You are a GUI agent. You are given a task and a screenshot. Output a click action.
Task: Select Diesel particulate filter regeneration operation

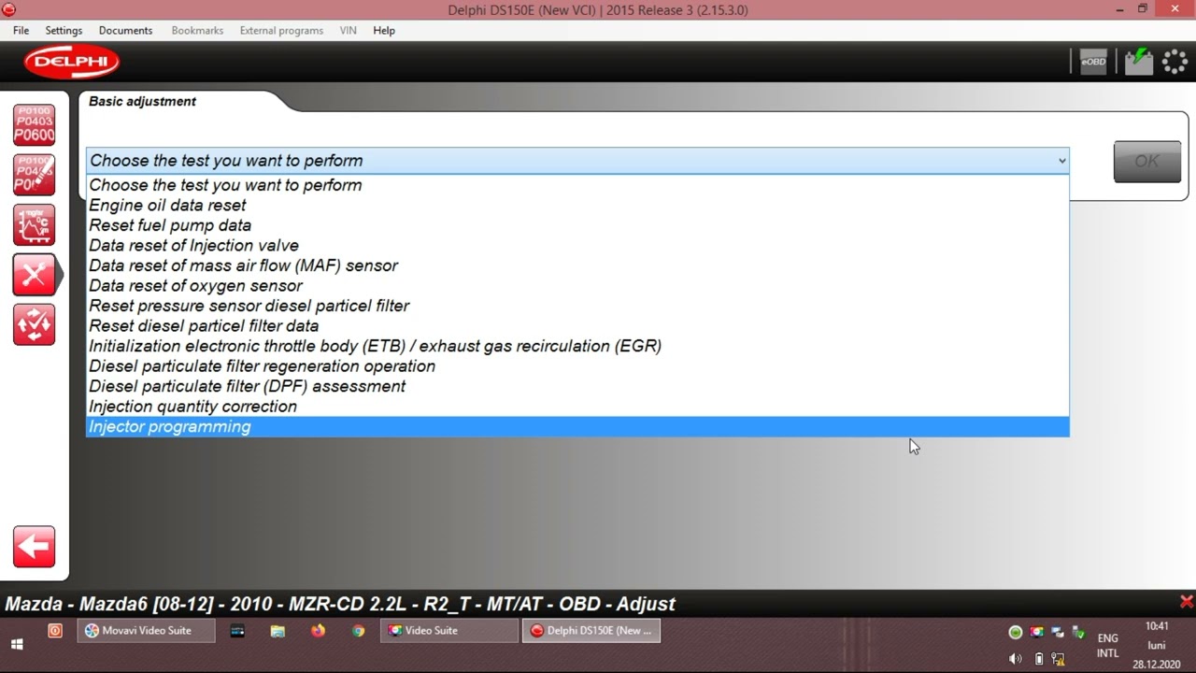point(577,366)
